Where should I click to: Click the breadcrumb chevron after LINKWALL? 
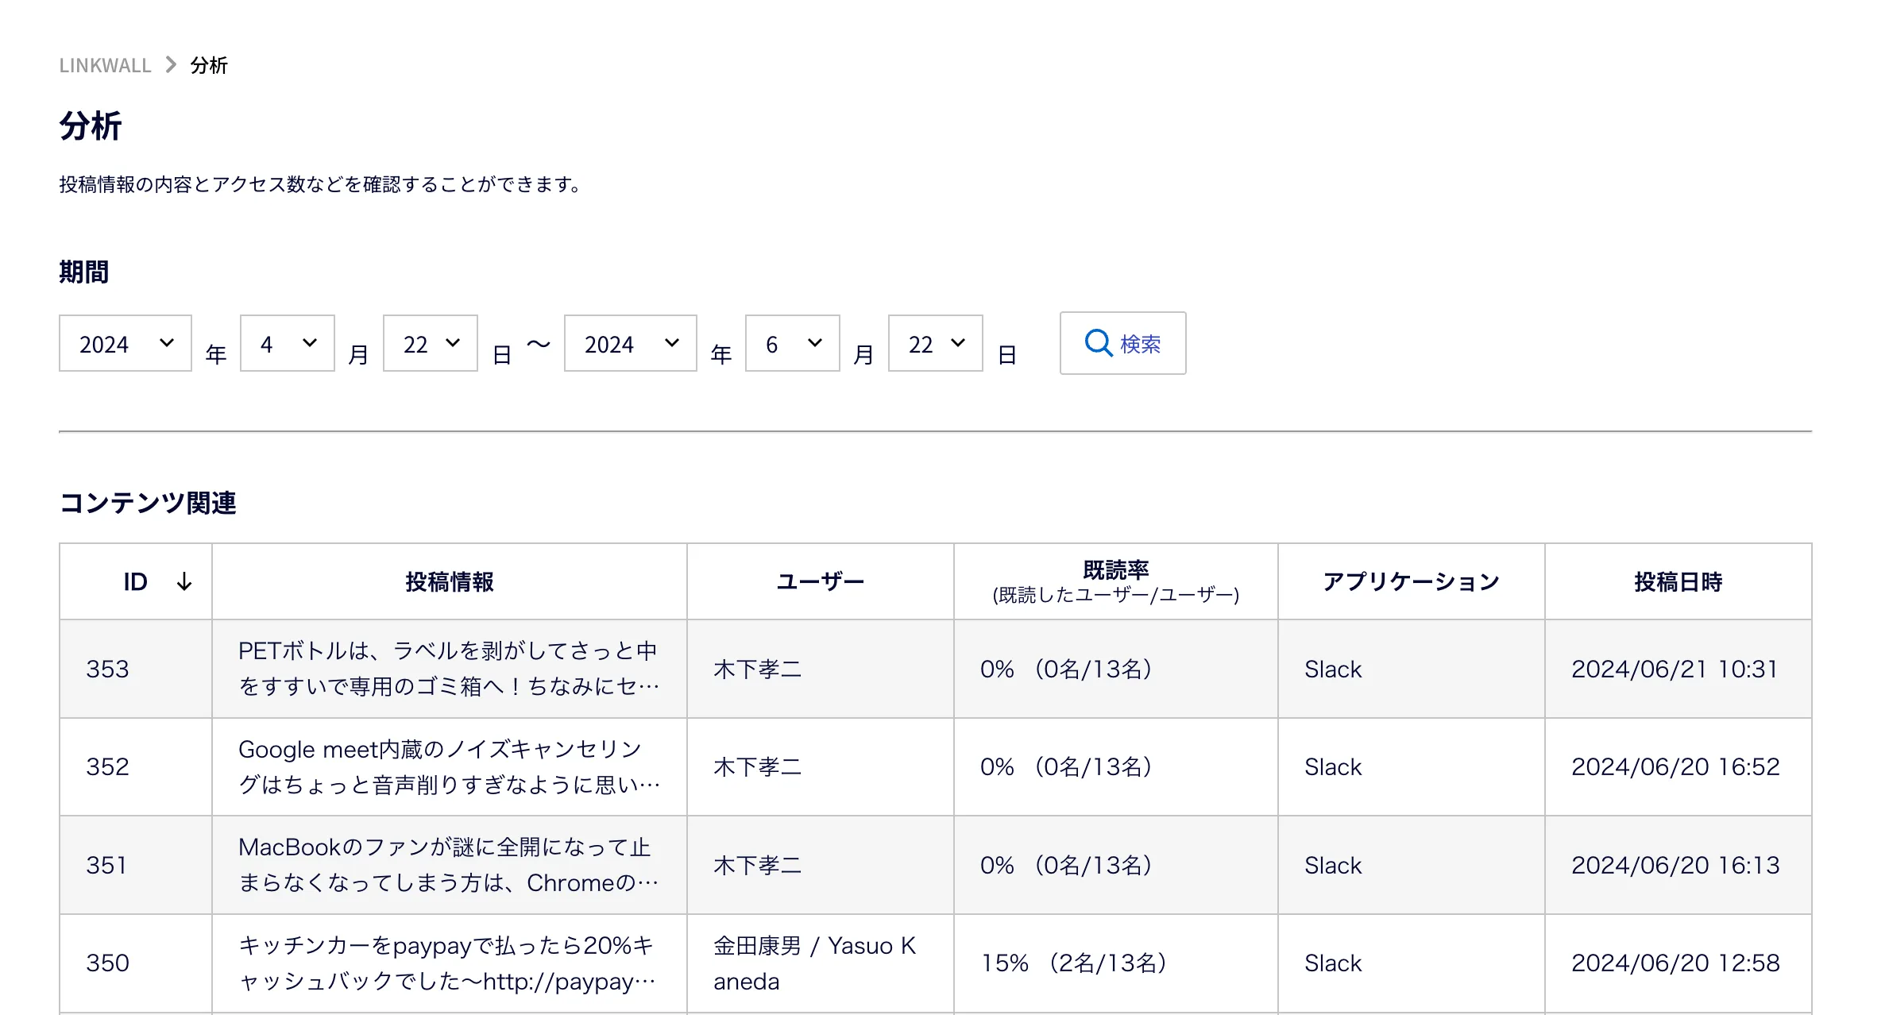(171, 64)
